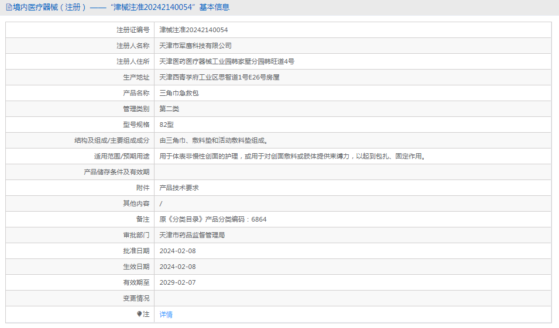The width and height of the screenshot is (559, 328).
Task: Click the label 生效日期
Action: pyautogui.click(x=136, y=267)
